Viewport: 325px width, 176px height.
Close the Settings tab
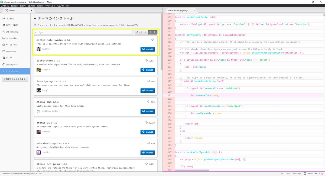[x=31, y=11]
